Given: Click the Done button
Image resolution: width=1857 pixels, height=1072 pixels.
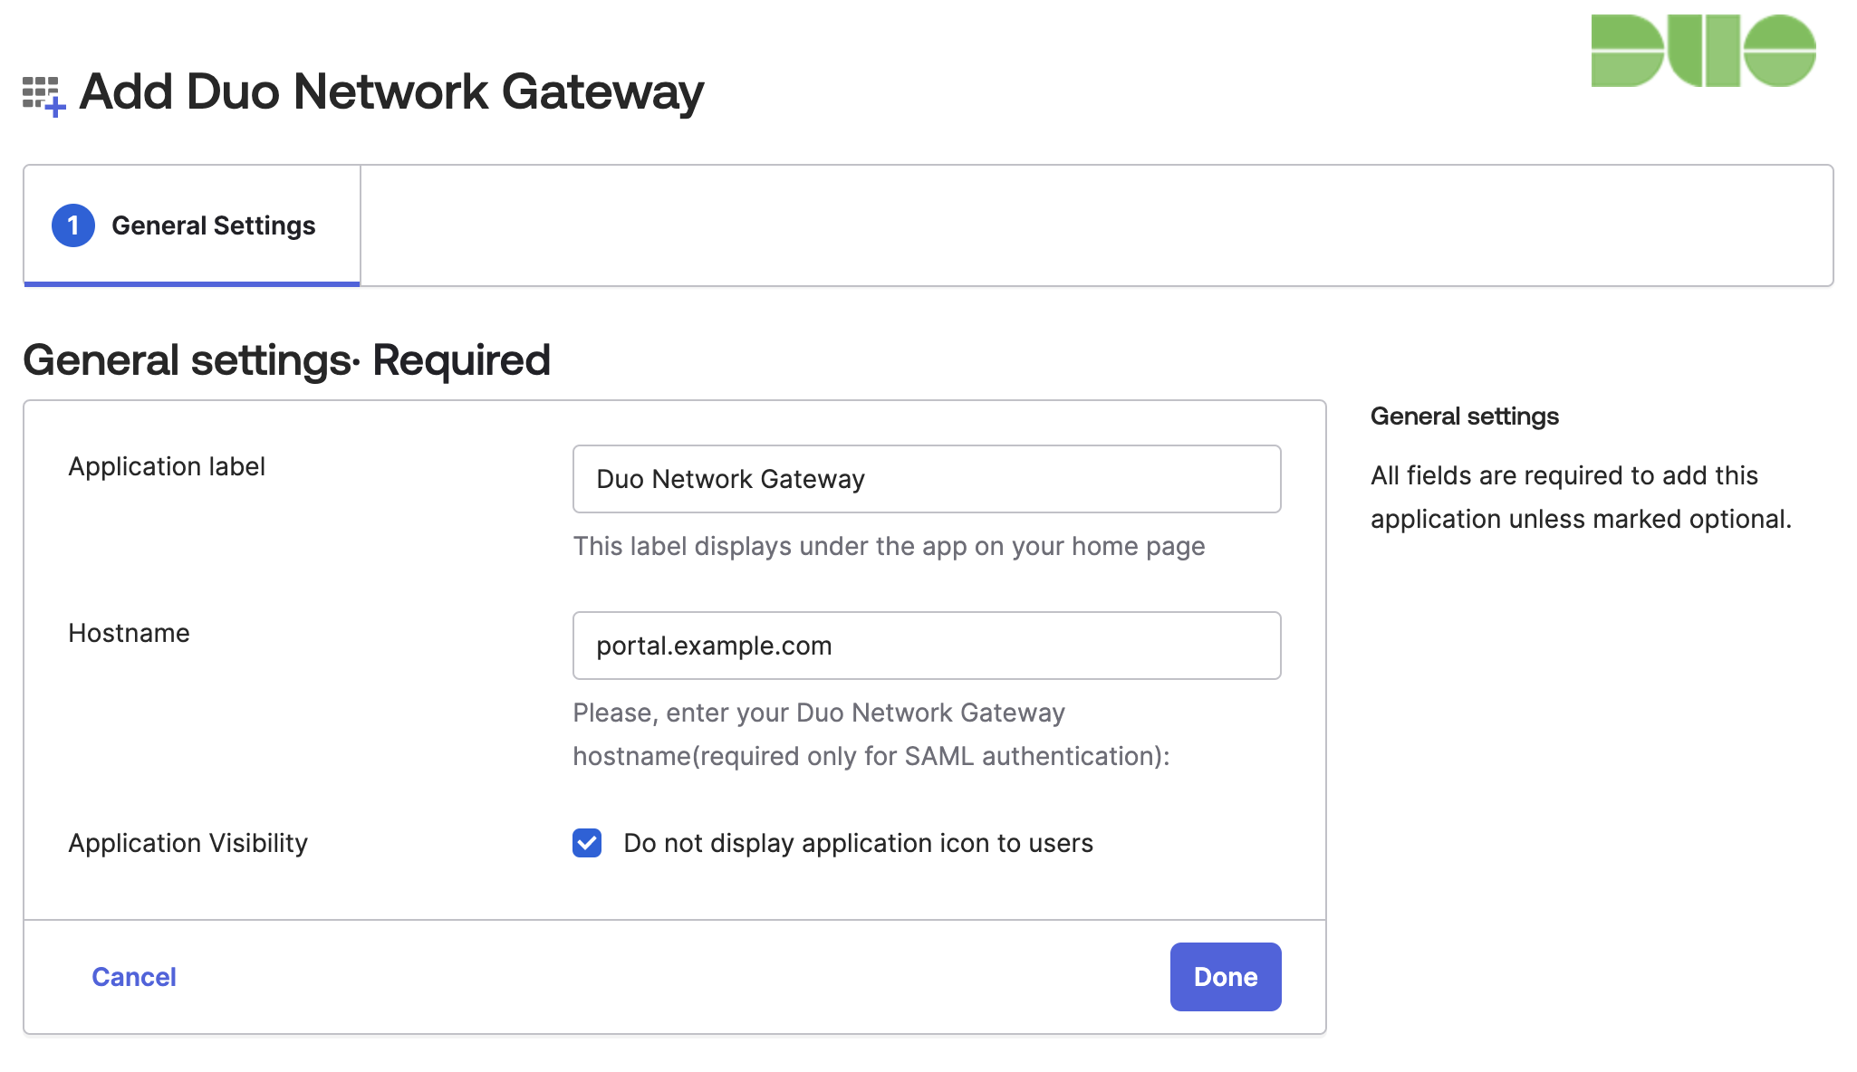Looking at the screenshot, I should [x=1225, y=976].
